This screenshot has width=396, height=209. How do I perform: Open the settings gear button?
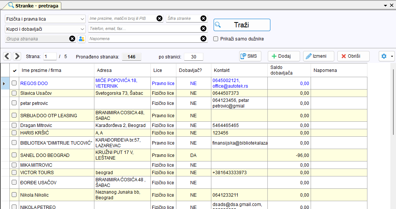(x=384, y=56)
